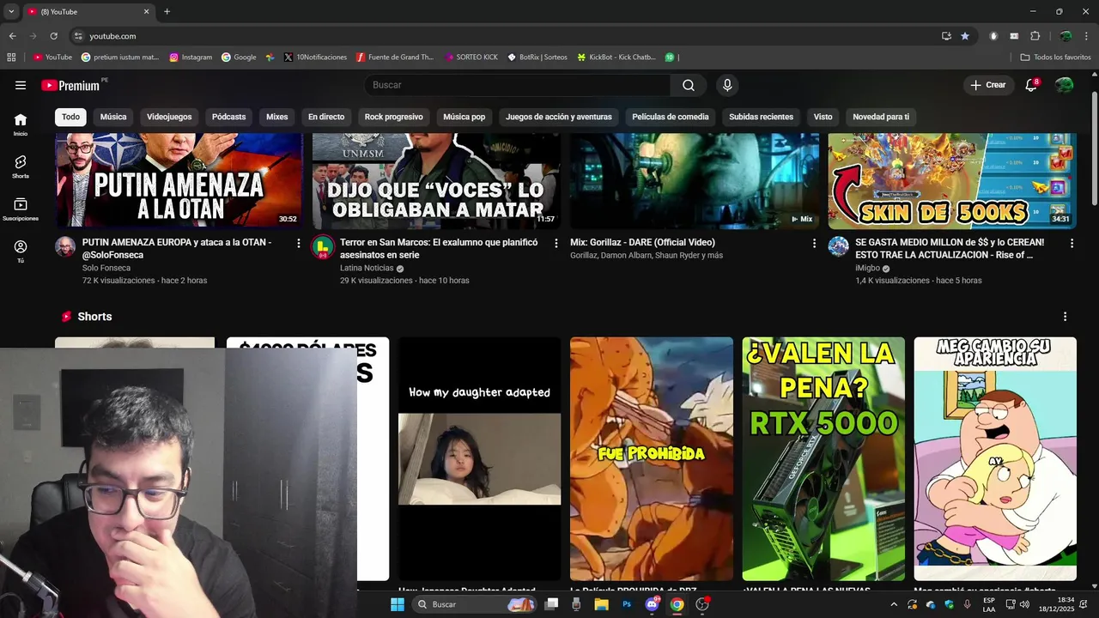Select the Música filter chip
This screenshot has width=1099, height=618.
[x=113, y=117]
